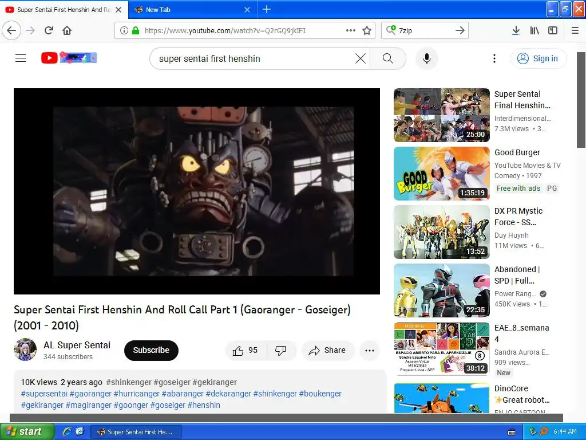The image size is (586, 440).
Task: Open more actions below the video
Action: pyautogui.click(x=370, y=350)
